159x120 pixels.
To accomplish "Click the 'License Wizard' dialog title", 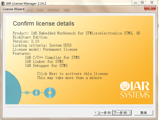I will pyautogui.click(x=13, y=9).
